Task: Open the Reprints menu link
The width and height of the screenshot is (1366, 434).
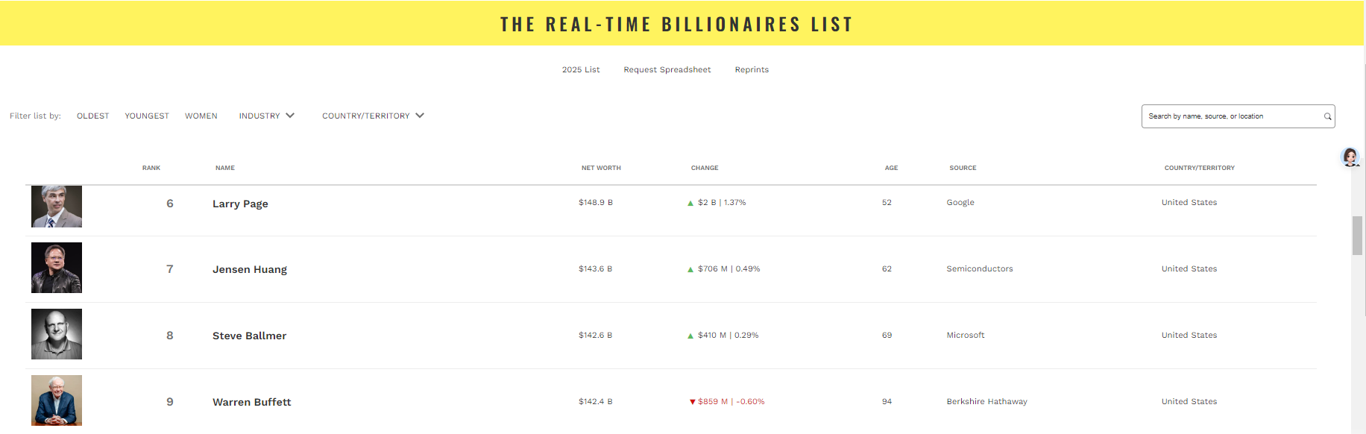Action: [752, 69]
